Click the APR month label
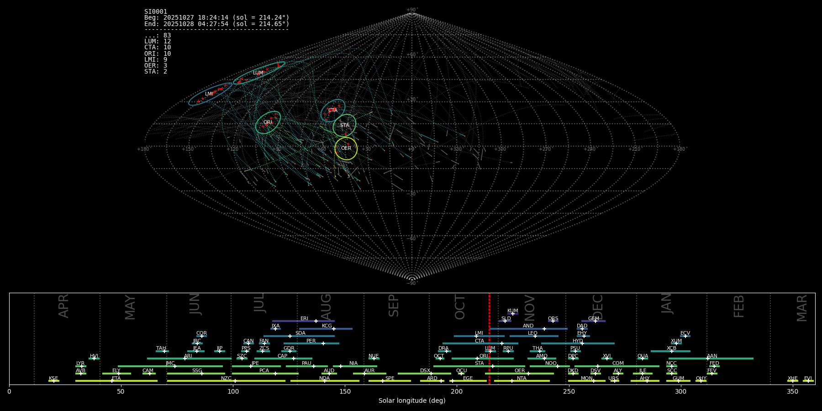822x411 pixels. pyautogui.click(x=63, y=306)
